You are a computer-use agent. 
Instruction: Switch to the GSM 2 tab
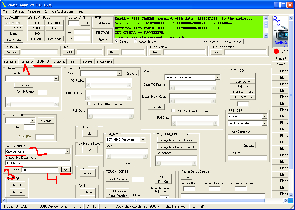pos(26,62)
